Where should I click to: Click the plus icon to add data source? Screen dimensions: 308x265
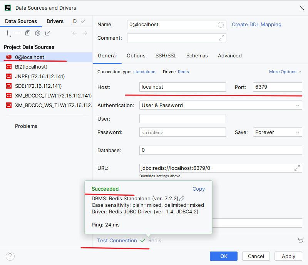point(8,33)
